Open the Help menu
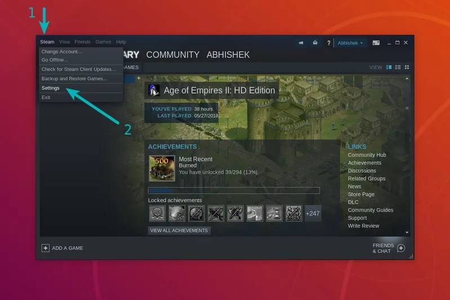Viewport: 450px width, 300px height. click(x=121, y=42)
